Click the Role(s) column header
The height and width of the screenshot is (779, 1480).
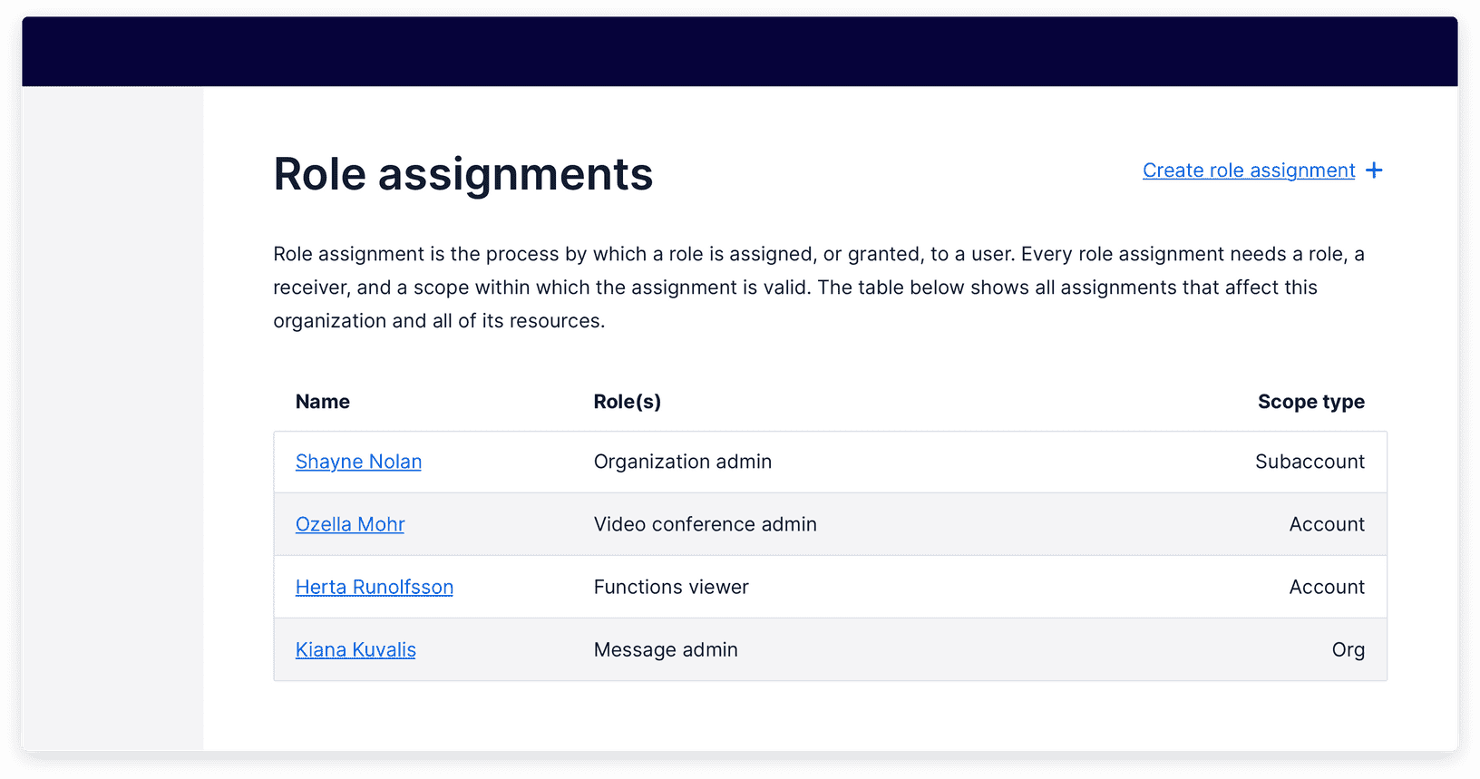[x=627, y=402]
